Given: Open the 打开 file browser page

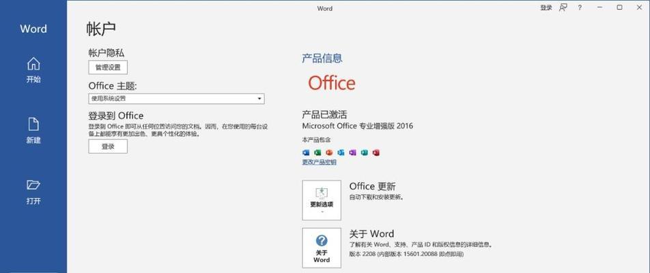Looking at the screenshot, I should coord(33,192).
